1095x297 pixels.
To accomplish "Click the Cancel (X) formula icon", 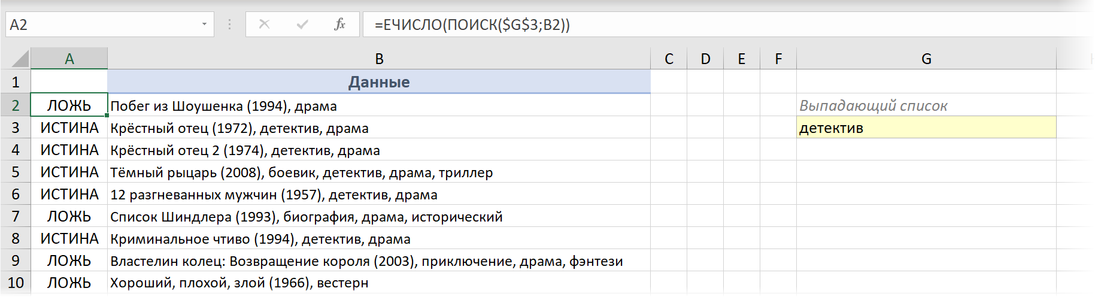I will point(264,25).
